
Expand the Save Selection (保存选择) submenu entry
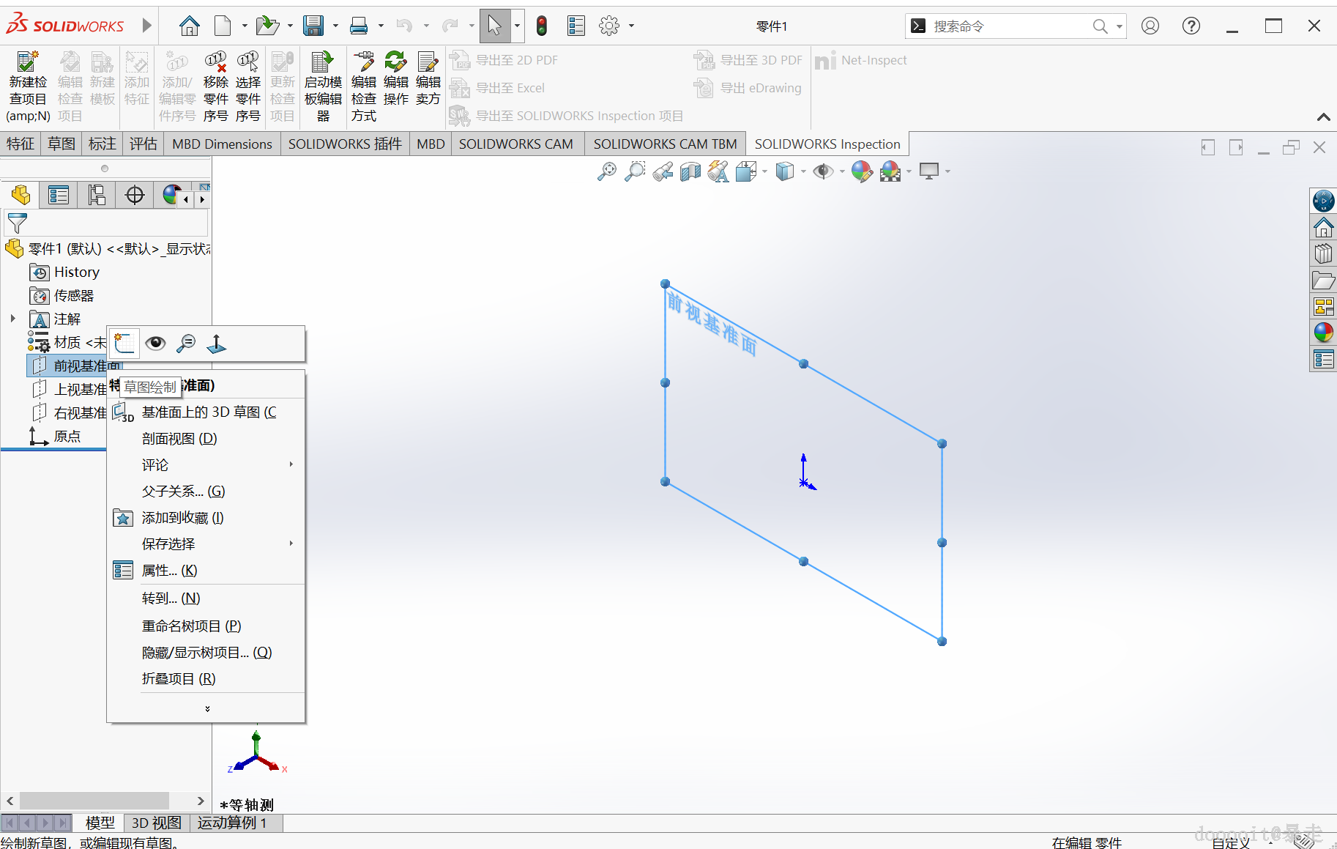click(208, 544)
